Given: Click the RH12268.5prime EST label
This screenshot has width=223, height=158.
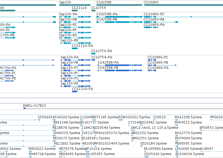Looking at the screenshot, I should click(x=188, y=117).
